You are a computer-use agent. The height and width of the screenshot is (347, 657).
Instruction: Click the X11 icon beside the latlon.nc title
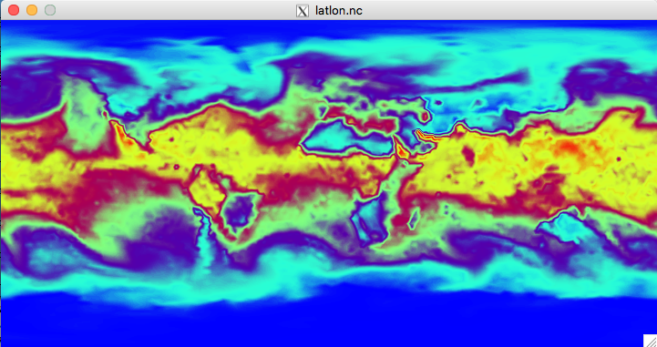tap(303, 10)
